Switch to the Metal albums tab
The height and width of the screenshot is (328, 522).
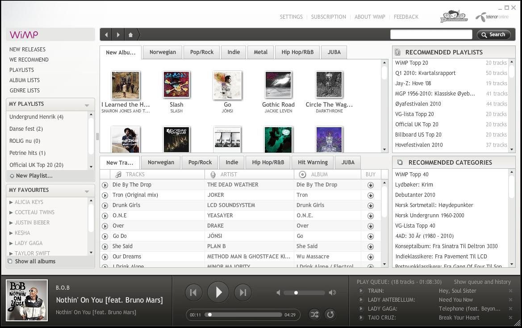[260, 52]
